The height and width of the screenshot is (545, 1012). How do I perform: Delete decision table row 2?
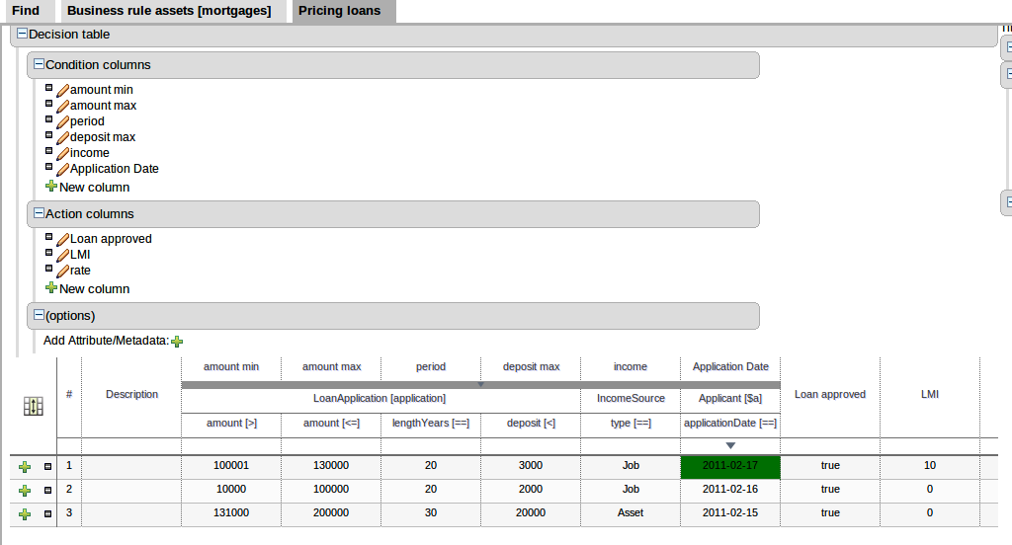click(47, 490)
